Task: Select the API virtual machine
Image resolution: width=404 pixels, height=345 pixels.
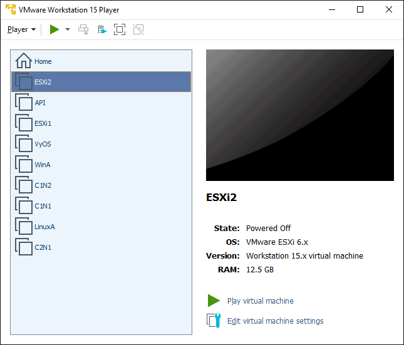Action: click(x=40, y=103)
